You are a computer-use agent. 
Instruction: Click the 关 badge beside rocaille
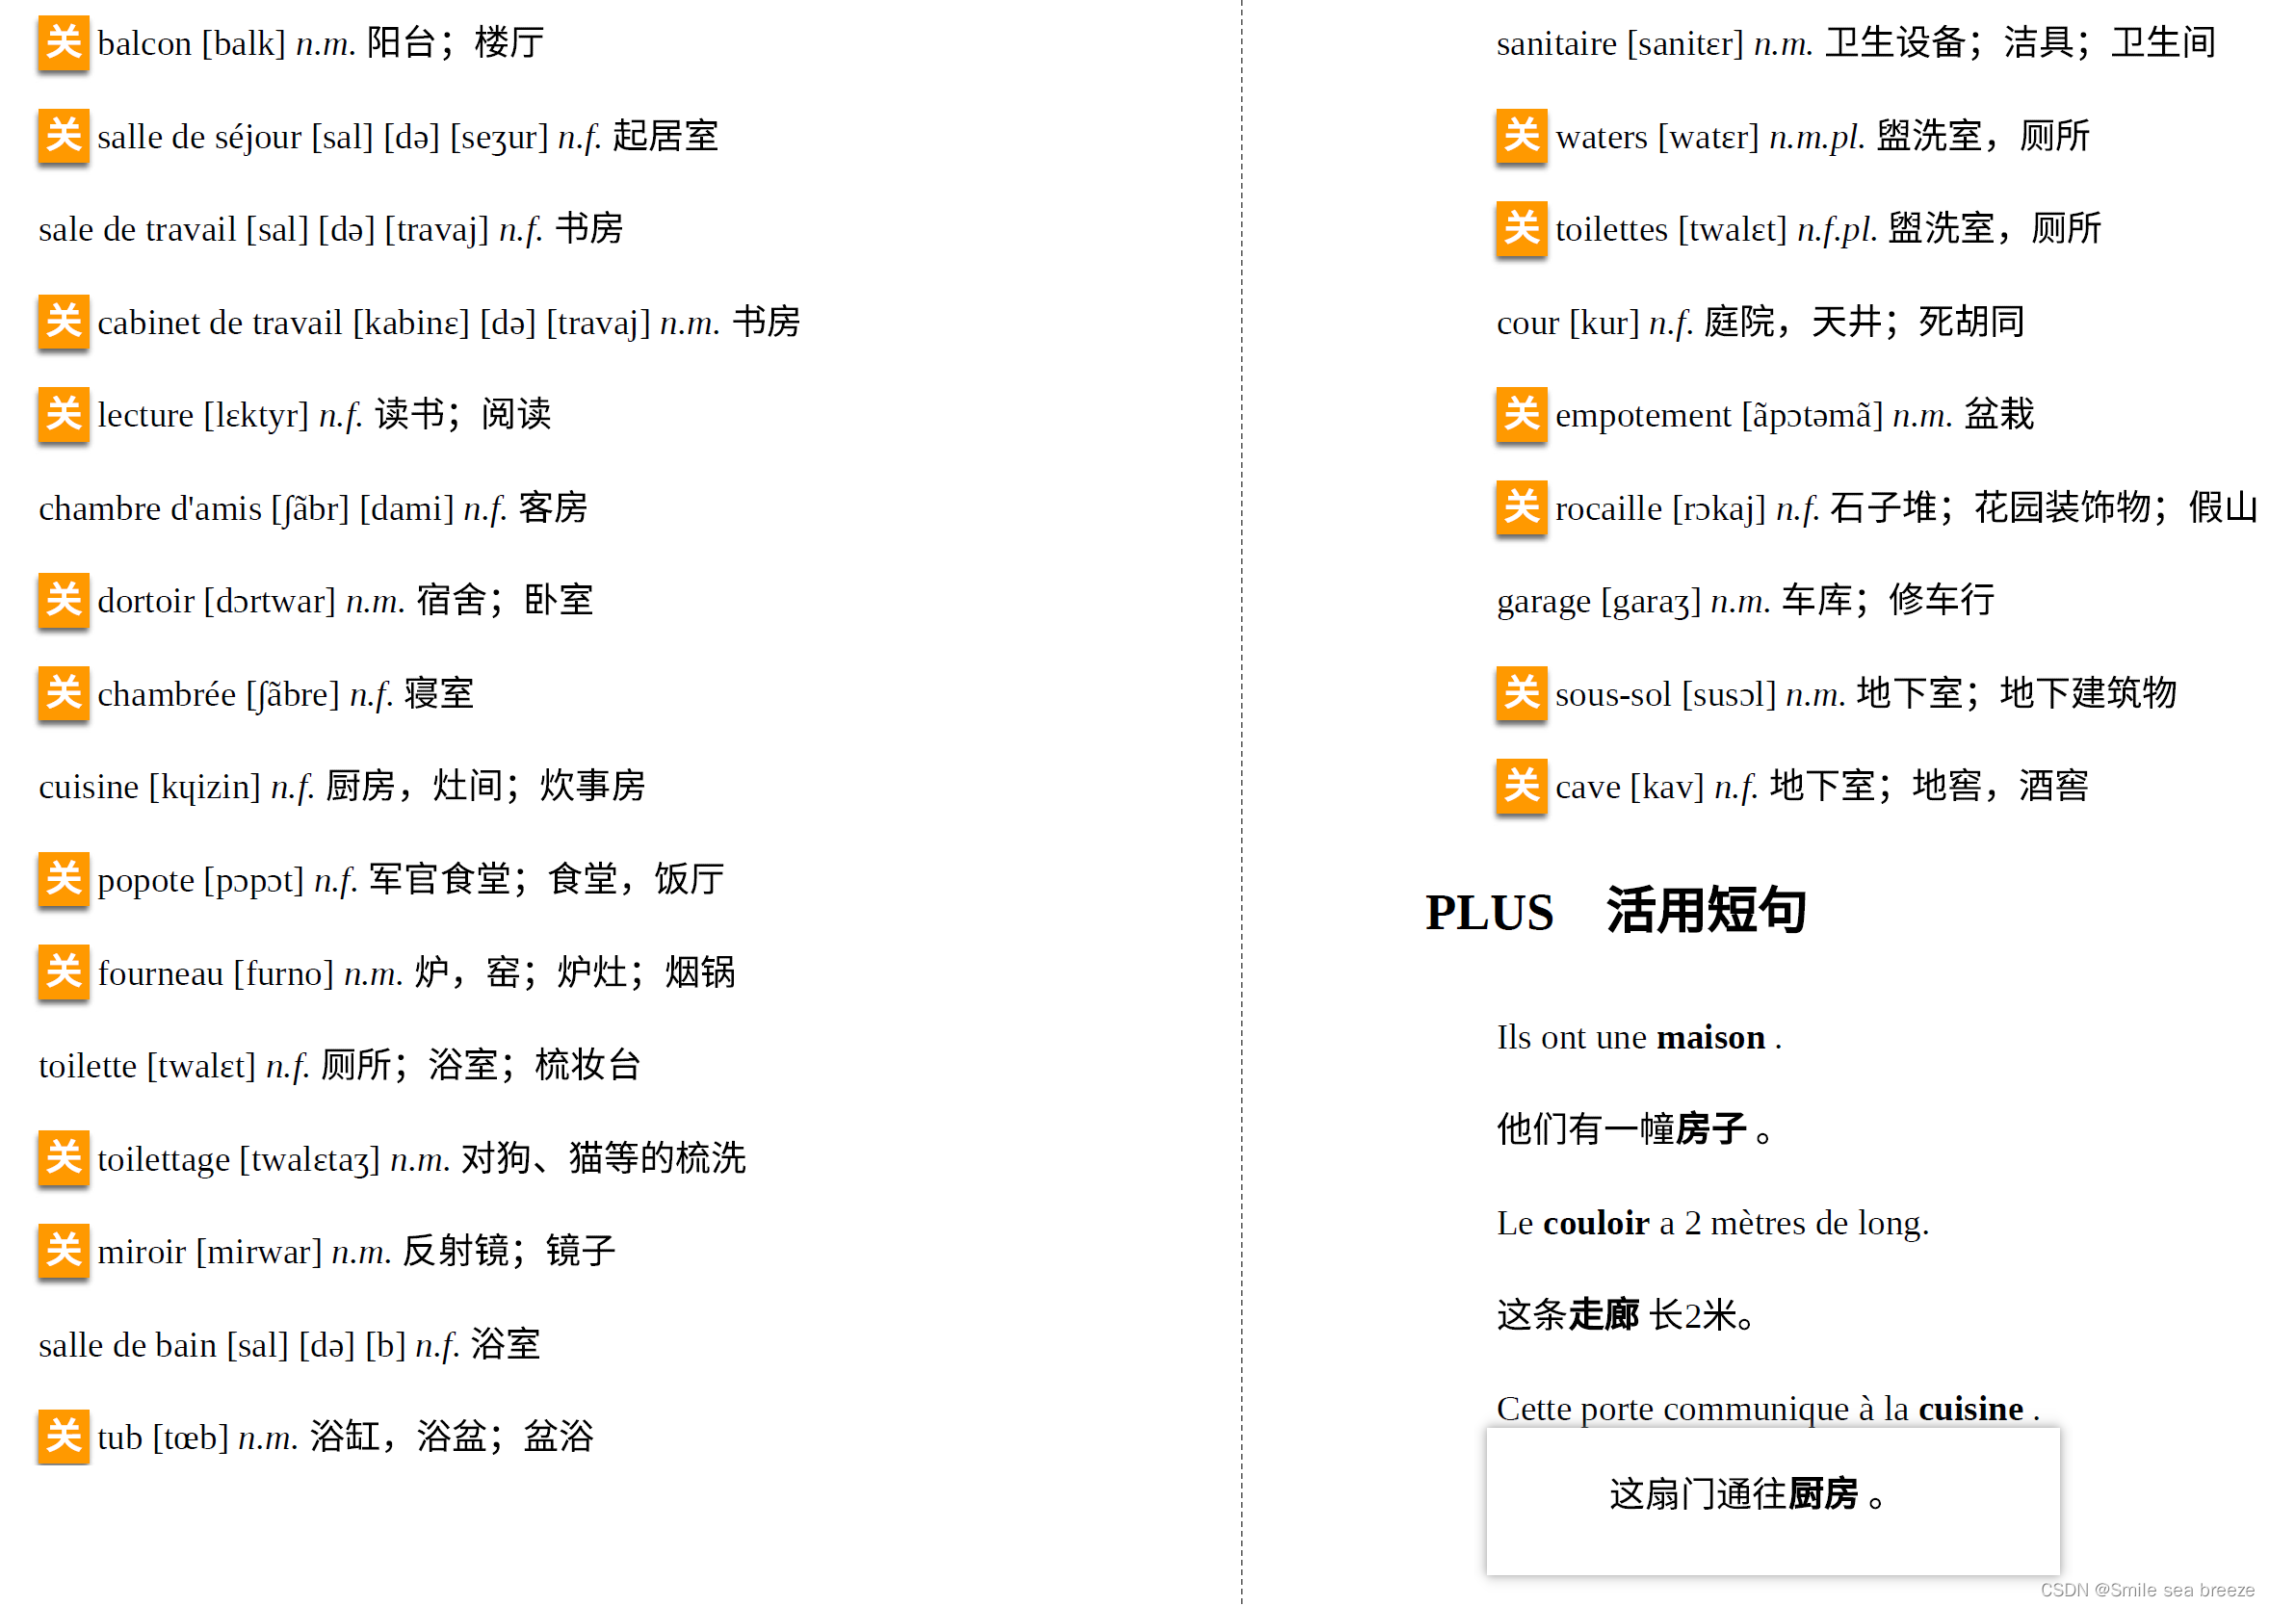(x=1522, y=507)
